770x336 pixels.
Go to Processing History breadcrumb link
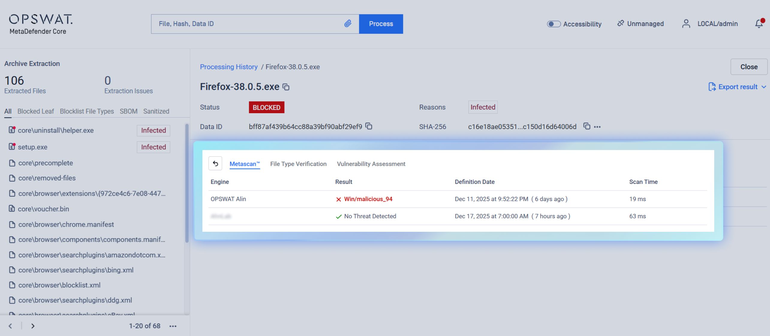tap(228, 67)
